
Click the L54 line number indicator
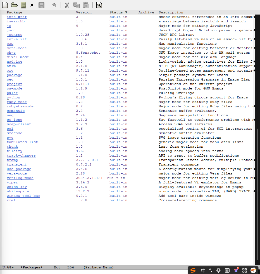pyautogui.click(x=70, y=267)
